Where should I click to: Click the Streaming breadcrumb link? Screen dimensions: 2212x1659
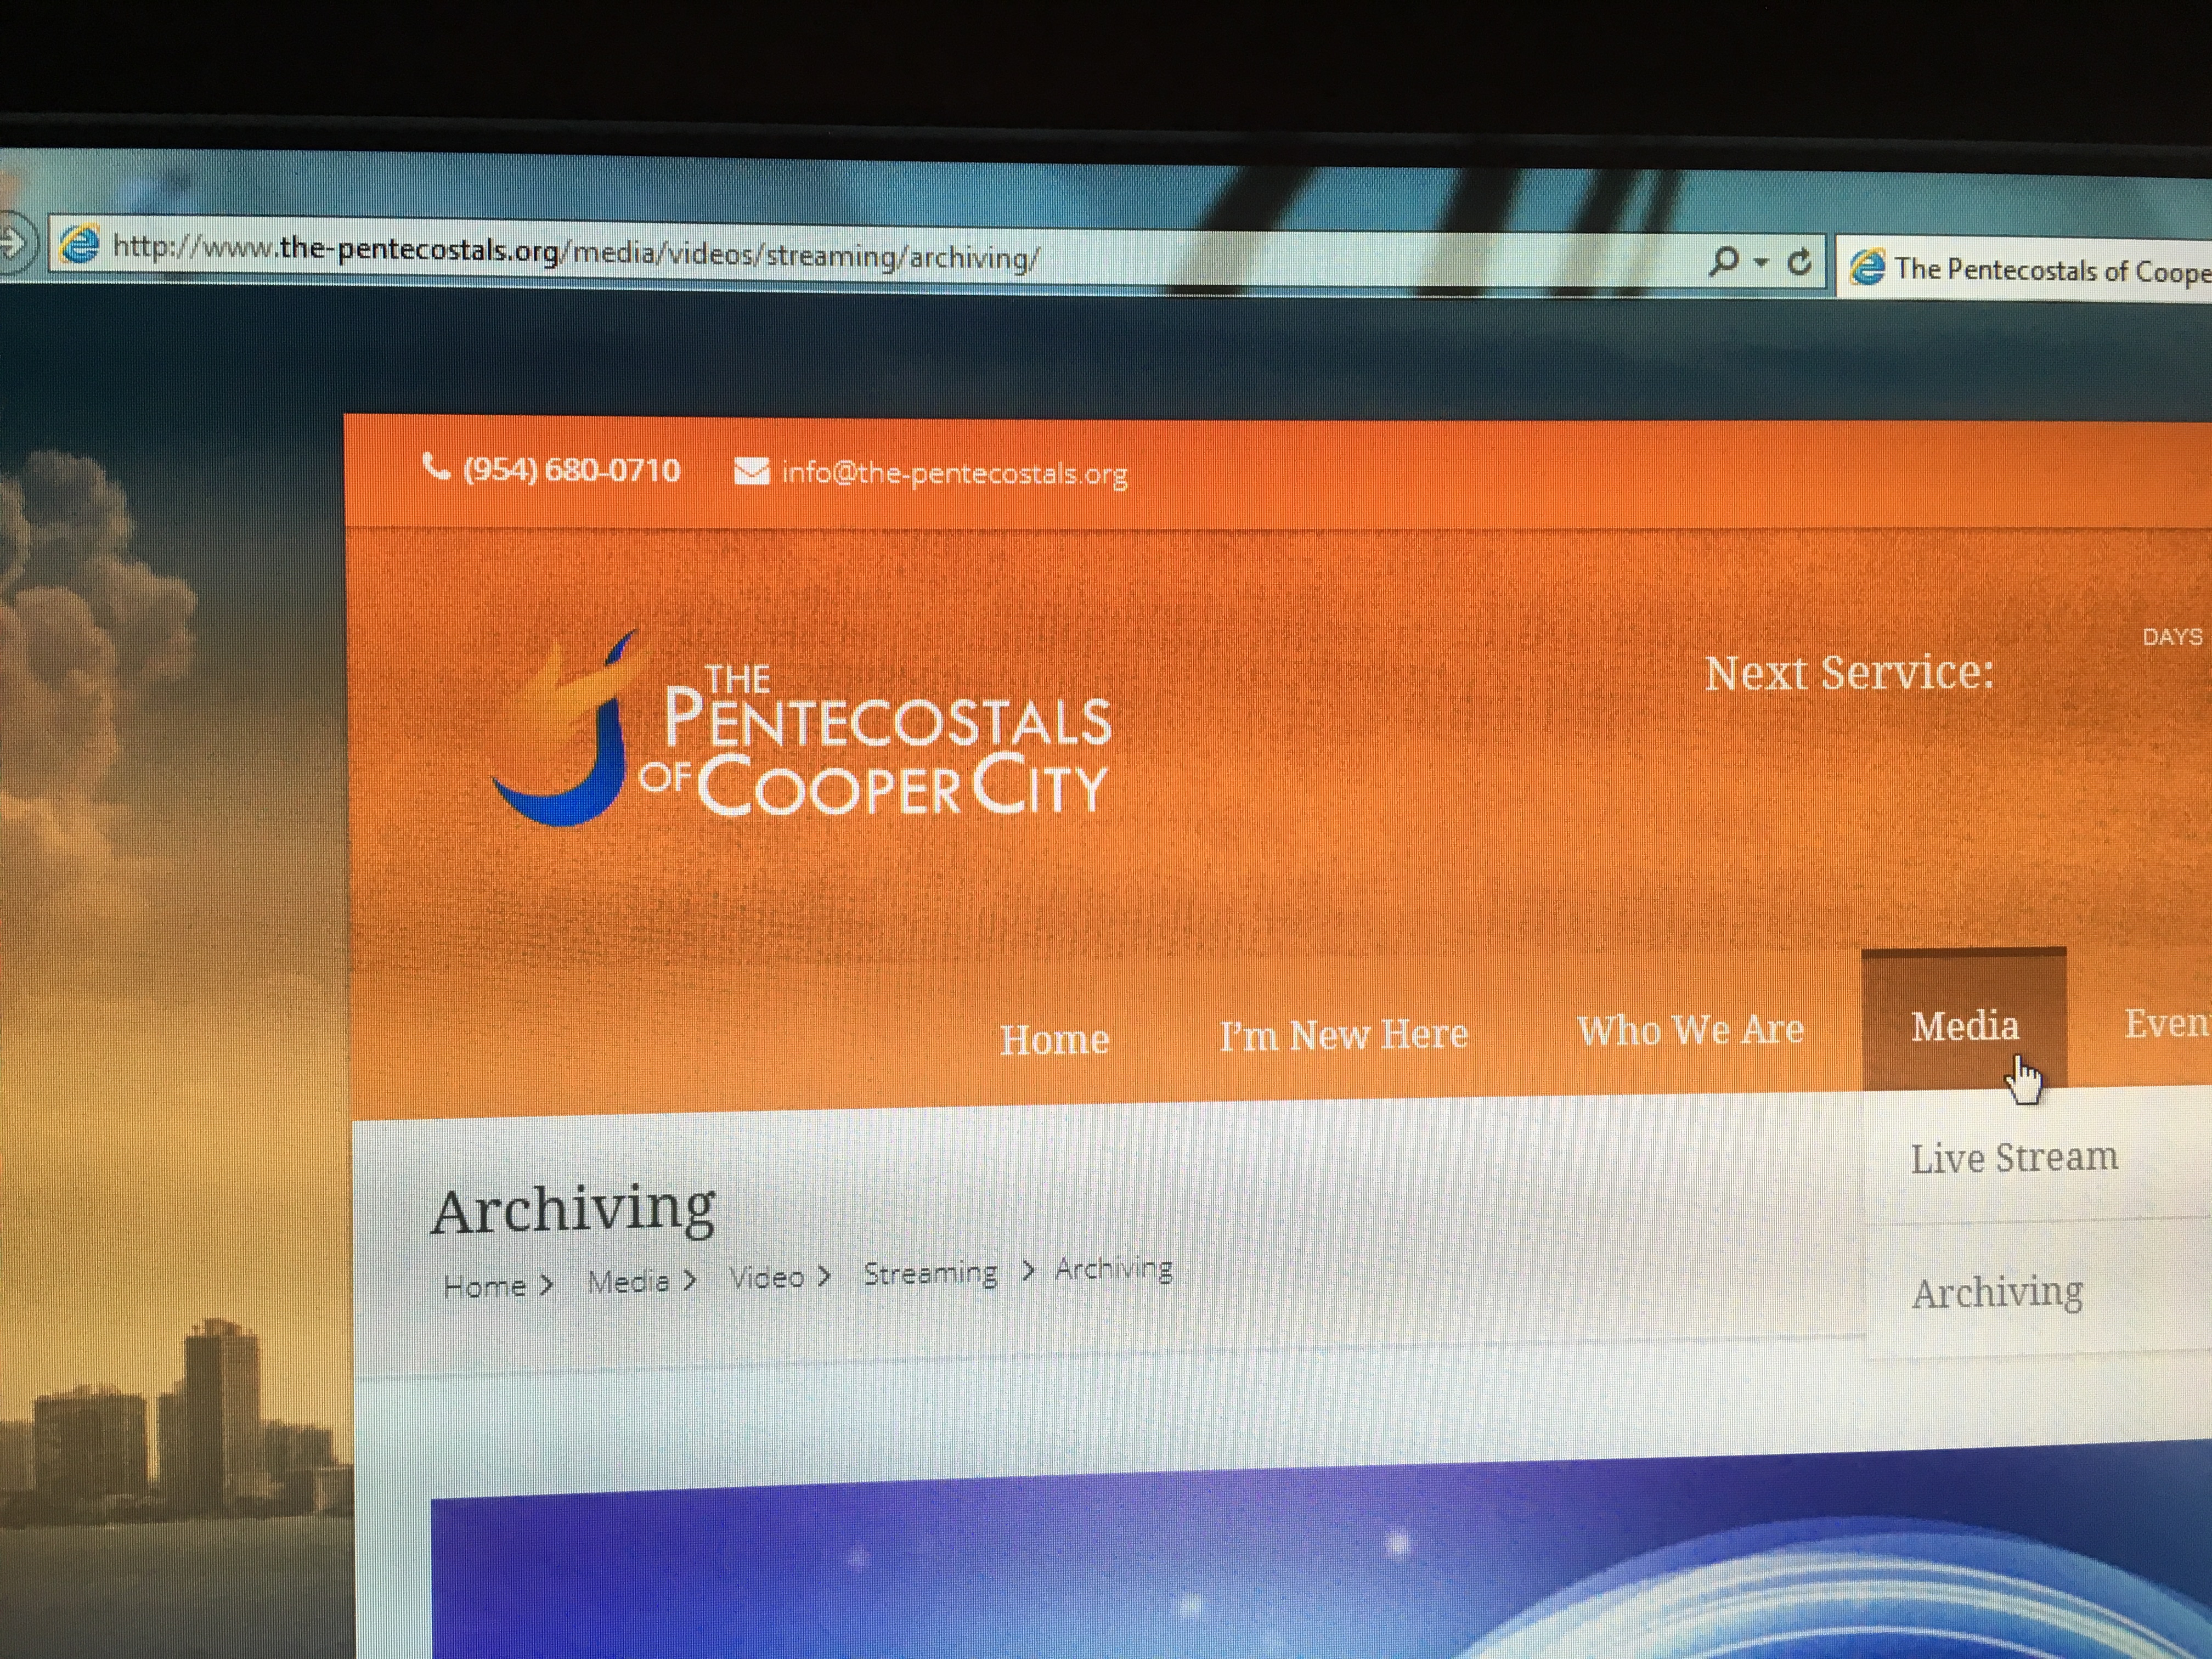930,1273
